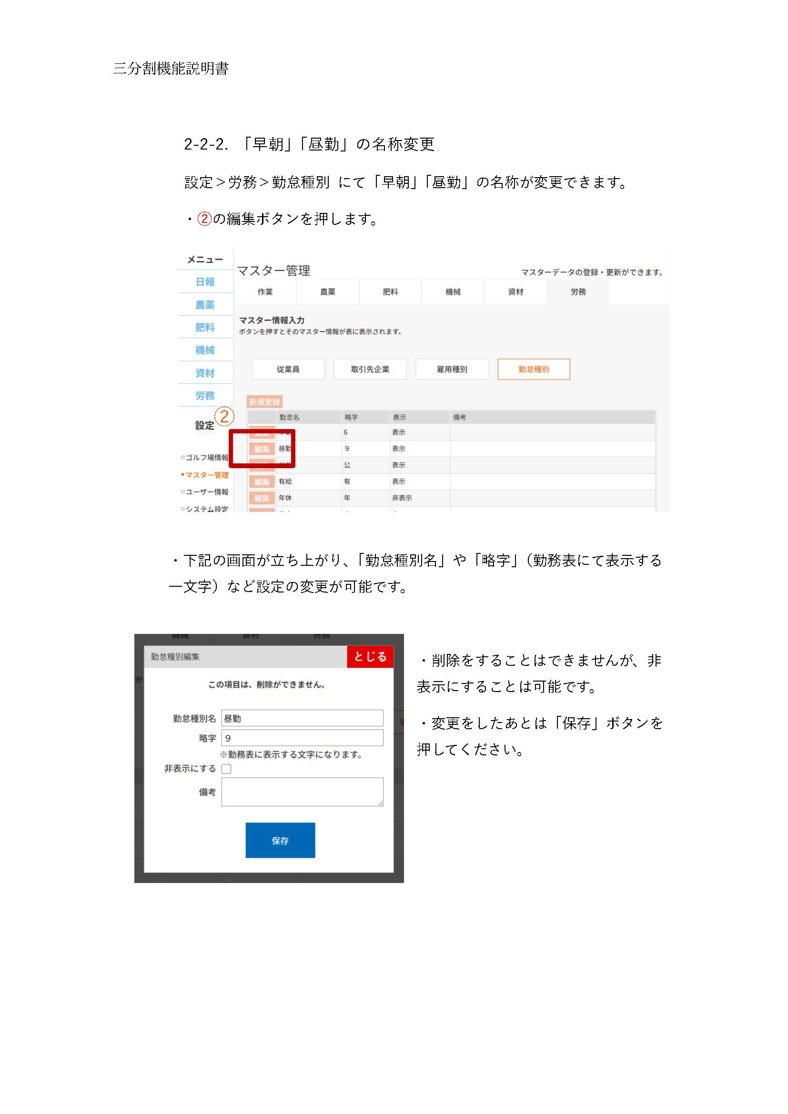
Task: Open the 雇用種別 master data
Action: coord(452,369)
